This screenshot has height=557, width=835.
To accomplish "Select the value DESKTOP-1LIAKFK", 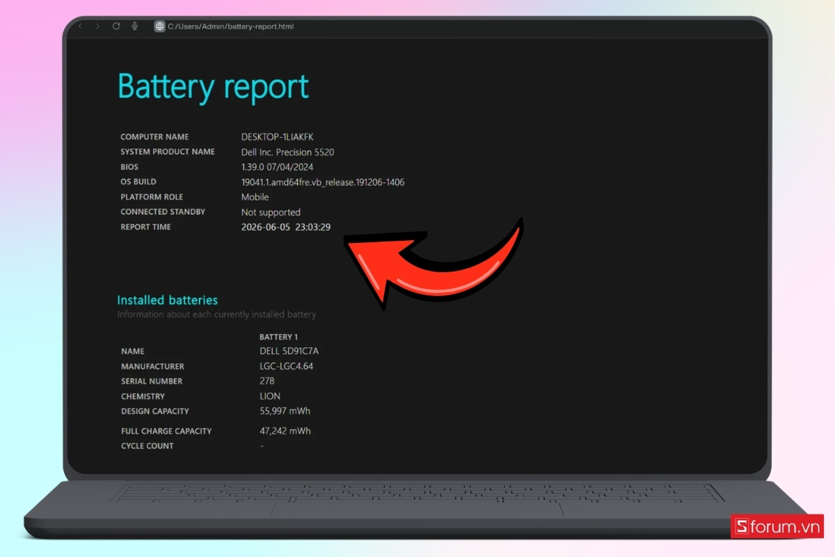I will [x=278, y=137].
